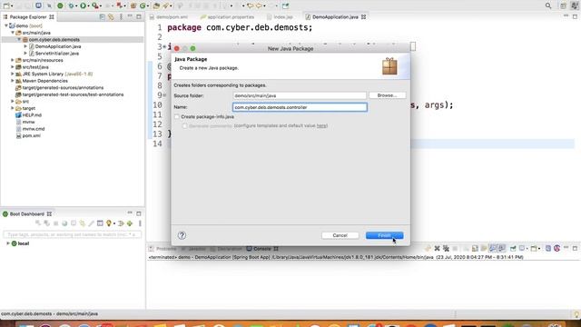The image size is (581, 327).
Task: Click the Source folder input field
Action: (x=300, y=95)
